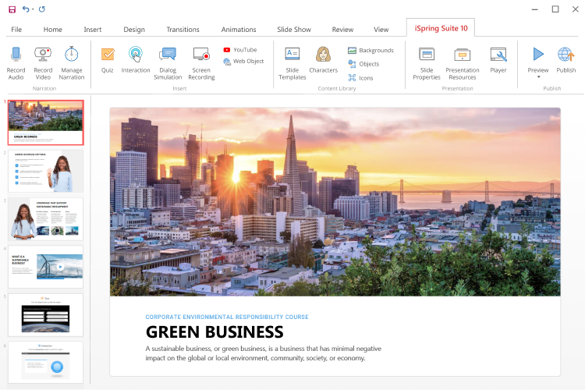585x390 pixels.
Task: Switch to the Insert tab
Action: tap(93, 30)
